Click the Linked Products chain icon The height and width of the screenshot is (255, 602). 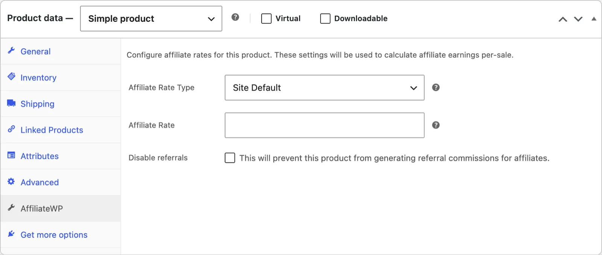click(x=11, y=129)
